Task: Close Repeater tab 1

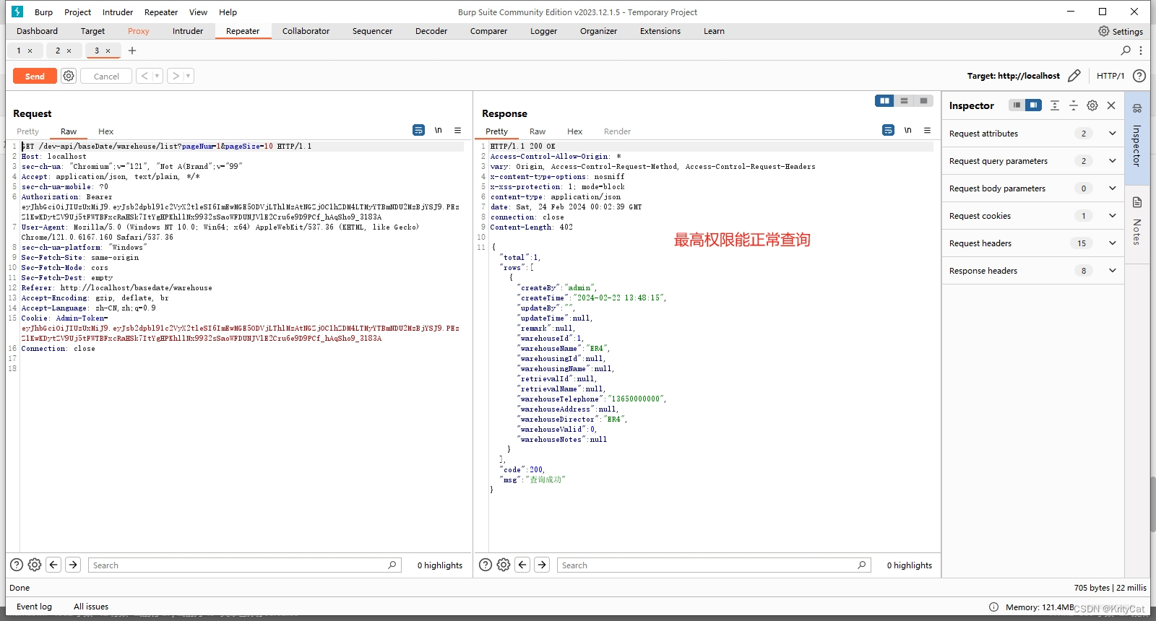Action: [x=30, y=51]
